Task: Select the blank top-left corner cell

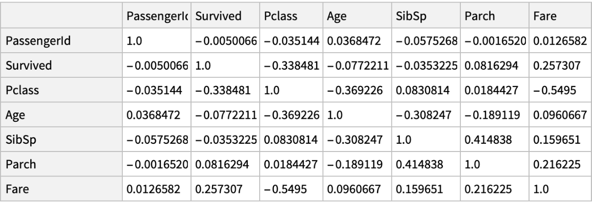Action: [x=62, y=16]
